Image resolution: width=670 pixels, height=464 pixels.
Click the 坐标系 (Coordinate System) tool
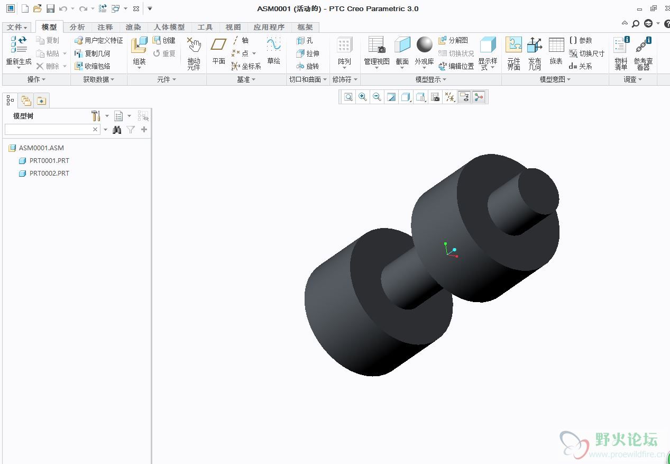246,66
